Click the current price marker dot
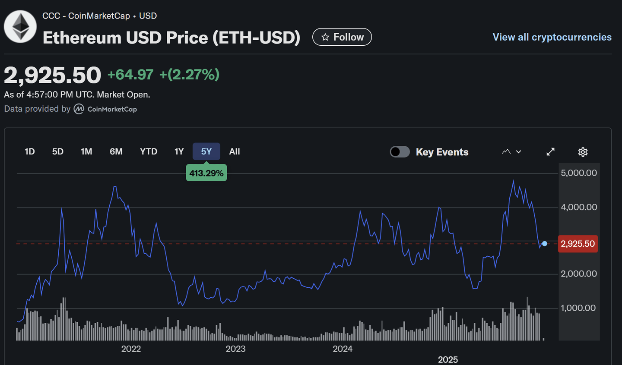Image resolution: width=622 pixels, height=365 pixels. 545,244
